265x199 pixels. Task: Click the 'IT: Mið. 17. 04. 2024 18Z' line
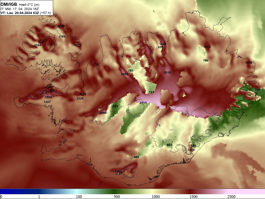tap(20, 9)
